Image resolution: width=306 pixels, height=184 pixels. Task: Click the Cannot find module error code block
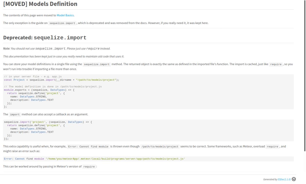148,159
